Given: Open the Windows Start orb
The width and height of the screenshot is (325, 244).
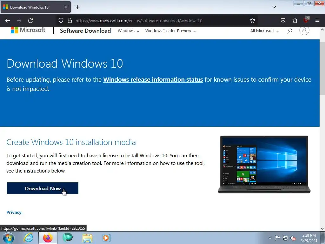Looking at the screenshot, I should [9, 238].
